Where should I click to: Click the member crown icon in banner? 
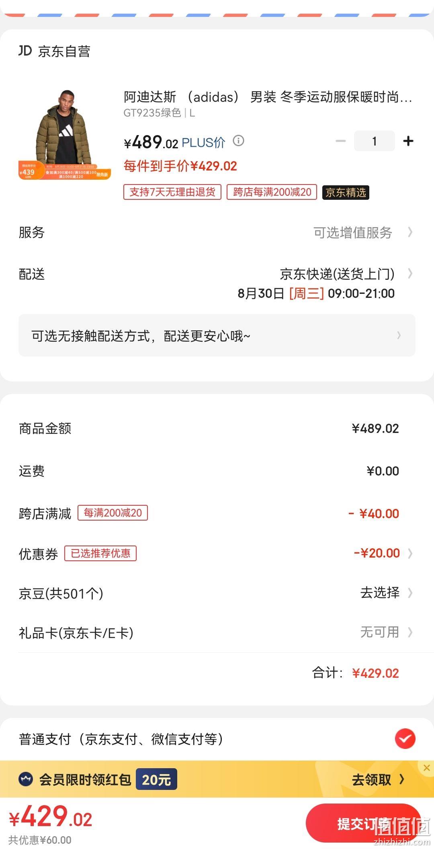pyautogui.click(x=26, y=779)
